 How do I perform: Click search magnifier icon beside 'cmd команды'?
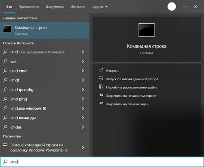click(x=5, y=118)
